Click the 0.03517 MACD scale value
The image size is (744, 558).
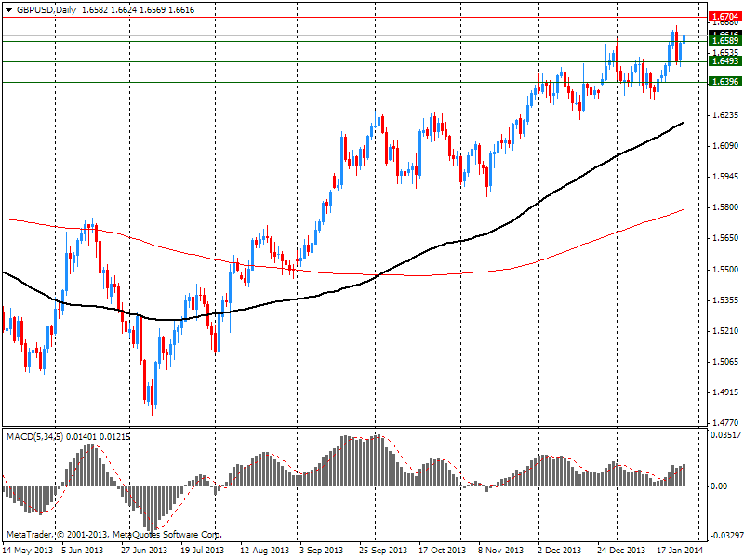coord(724,434)
